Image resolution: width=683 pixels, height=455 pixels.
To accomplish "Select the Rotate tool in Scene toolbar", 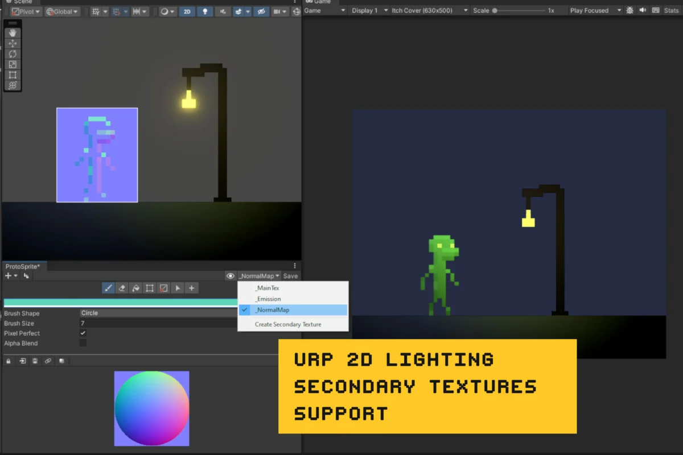I will [13, 54].
